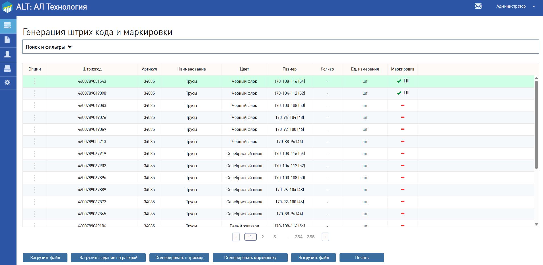The width and height of the screenshot is (543, 265).
Task: Open options for barcode 4600789049083
Action: coord(35,105)
